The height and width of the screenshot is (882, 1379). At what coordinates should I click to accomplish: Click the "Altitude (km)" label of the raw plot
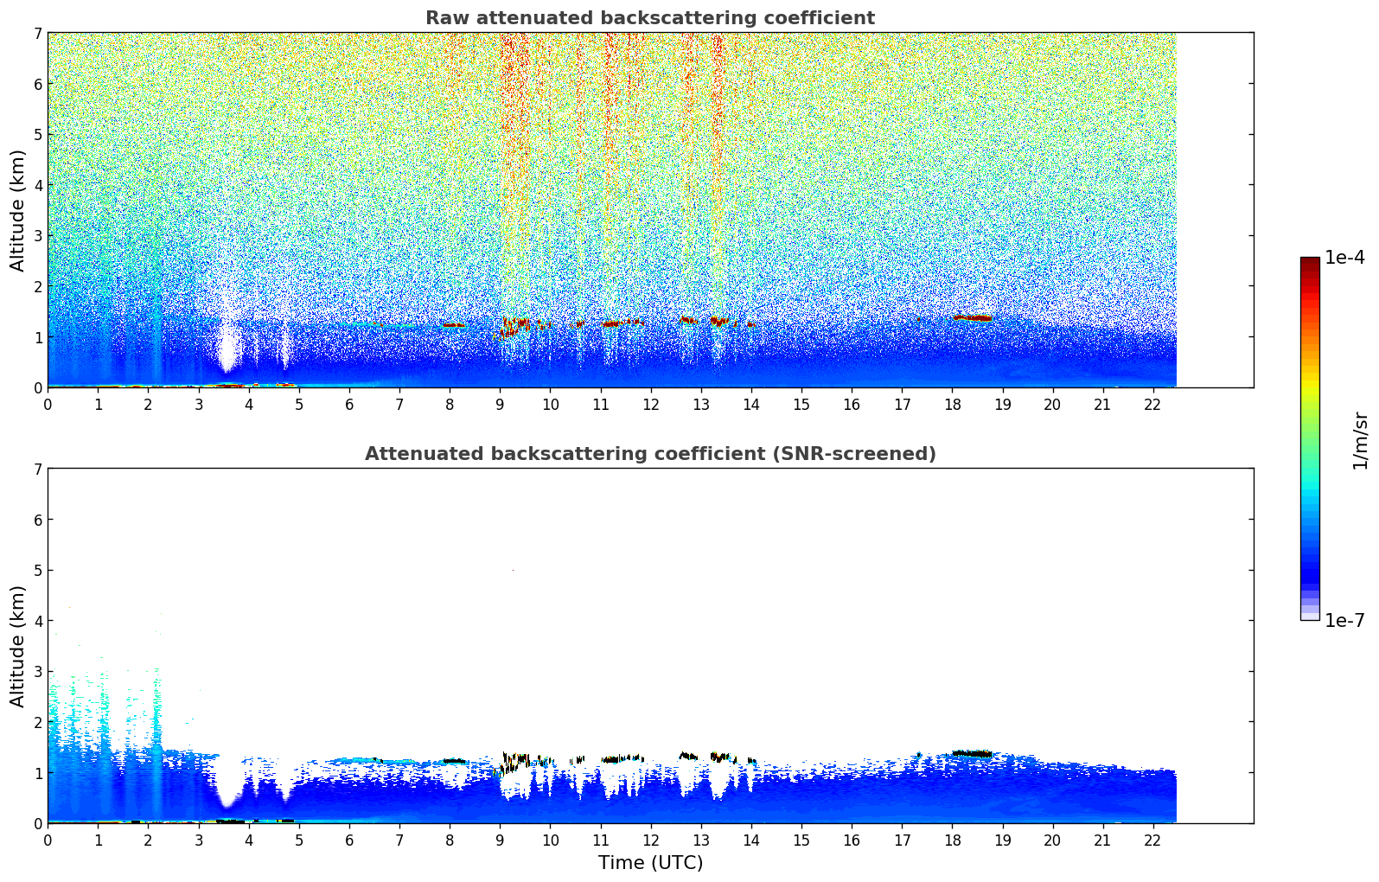tap(18, 210)
